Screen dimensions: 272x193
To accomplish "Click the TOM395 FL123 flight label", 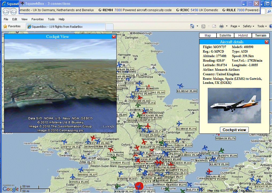I will tap(120, 163).
